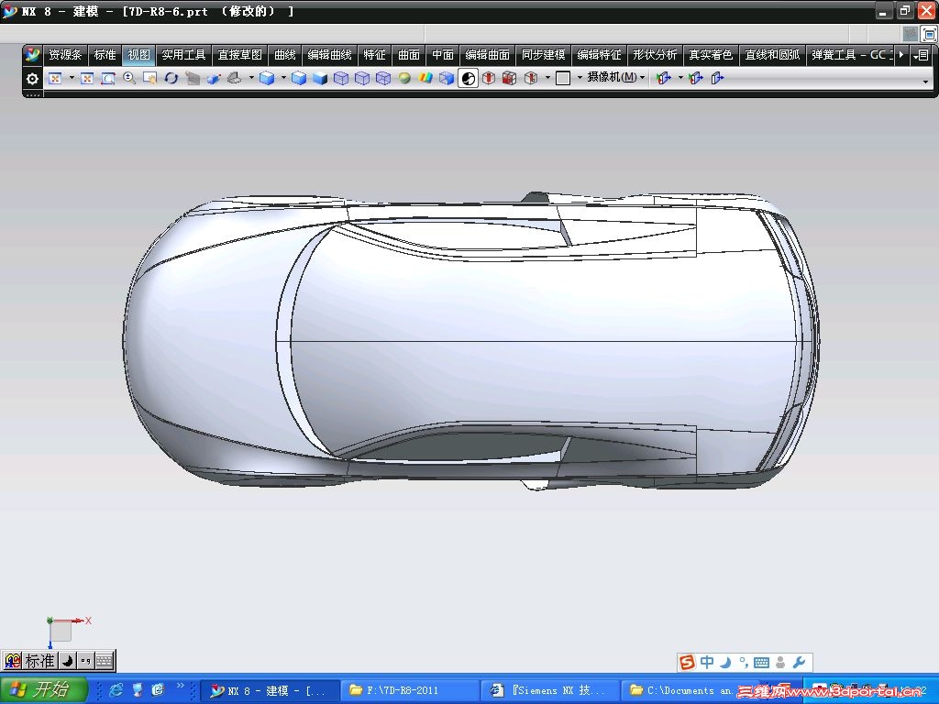The width and height of the screenshot is (939, 704).
Task: Open the 资源条 tab
Action: 65,55
